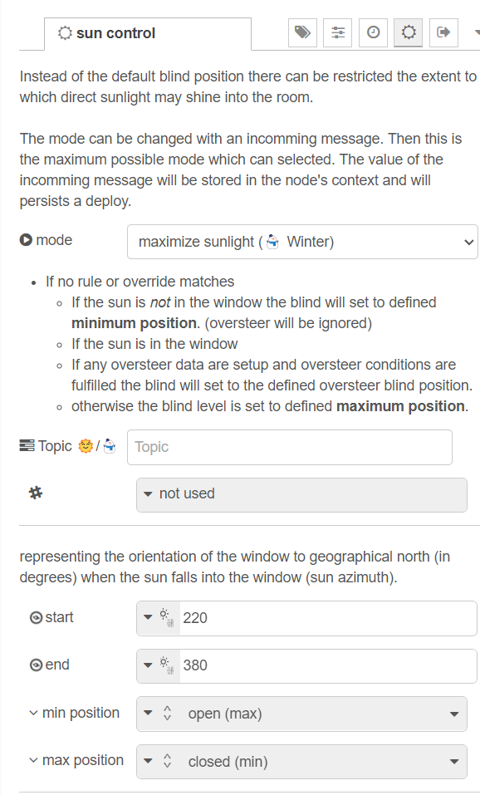The image size is (480, 795).
Task: Open the clock time icon tab
Action: [373, 33]
